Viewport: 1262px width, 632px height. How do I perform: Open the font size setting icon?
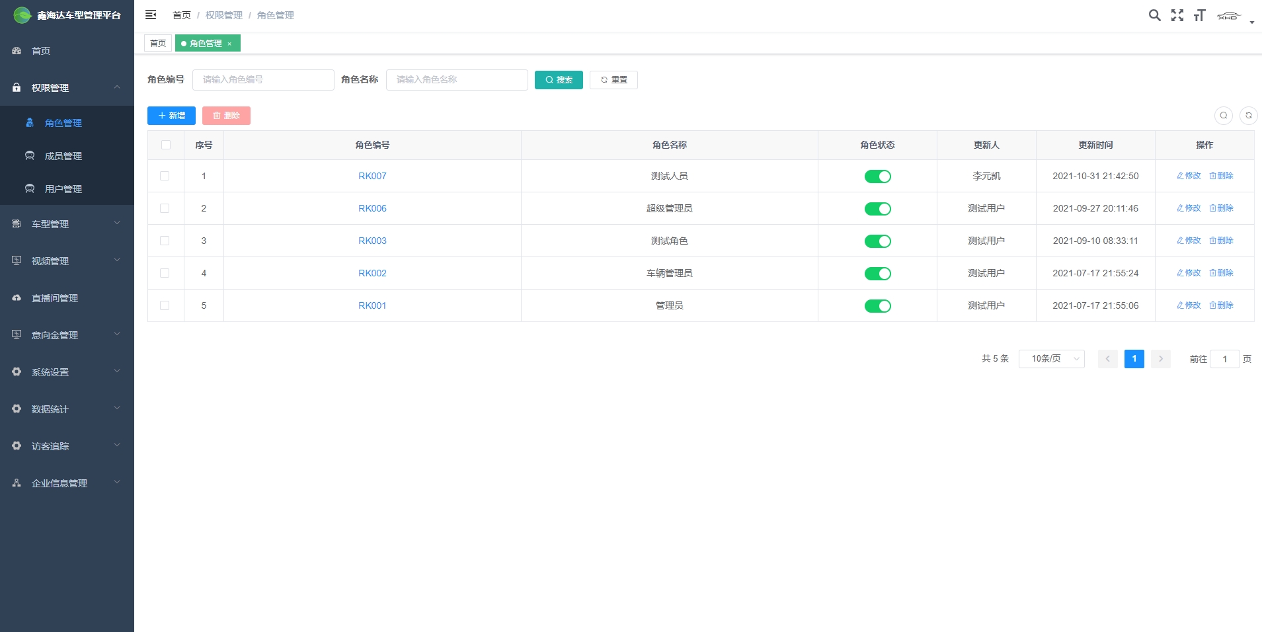pos(1200,15)
